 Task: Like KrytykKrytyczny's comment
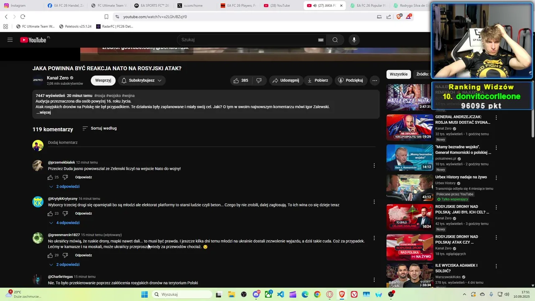click(50, 214)
